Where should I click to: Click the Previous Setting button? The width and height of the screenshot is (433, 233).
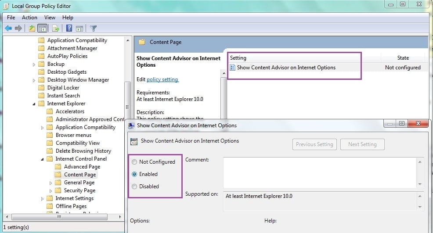[314, 144]
